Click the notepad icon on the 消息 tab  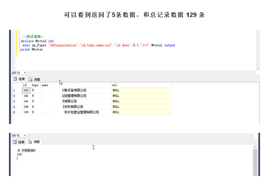(x=30, y=79)
